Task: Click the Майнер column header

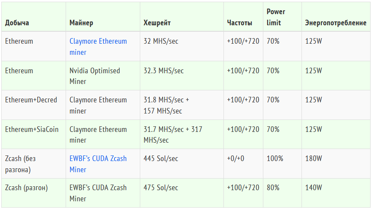Action: pyautogui.click(x=81, y=23)
